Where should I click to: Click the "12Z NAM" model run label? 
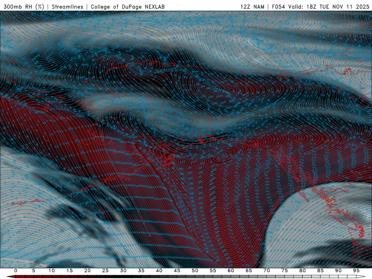coord(252,7)
